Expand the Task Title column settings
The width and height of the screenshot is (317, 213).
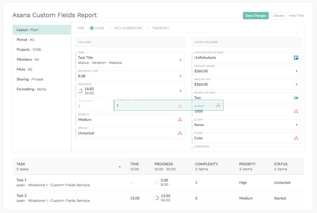click(x=180, y=60)
